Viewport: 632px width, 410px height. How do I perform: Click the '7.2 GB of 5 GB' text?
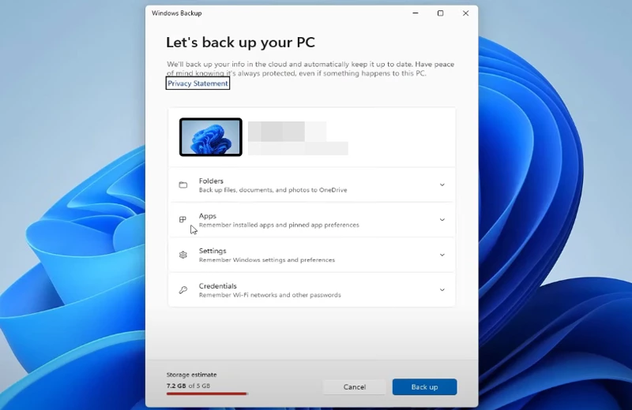[x=188, y=386]
